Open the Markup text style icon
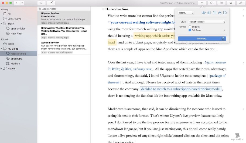This screenshot has height=143, width=246. 231,3
